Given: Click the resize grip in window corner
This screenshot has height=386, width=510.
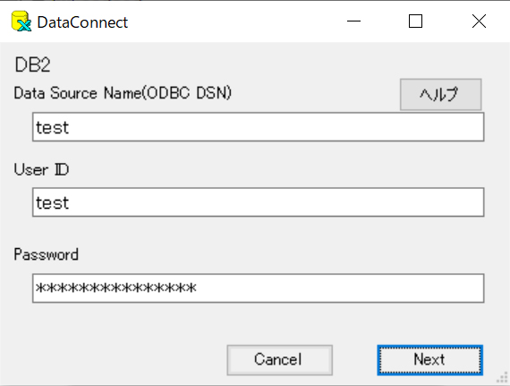Looking at the screenshot, I should [502, 378].
